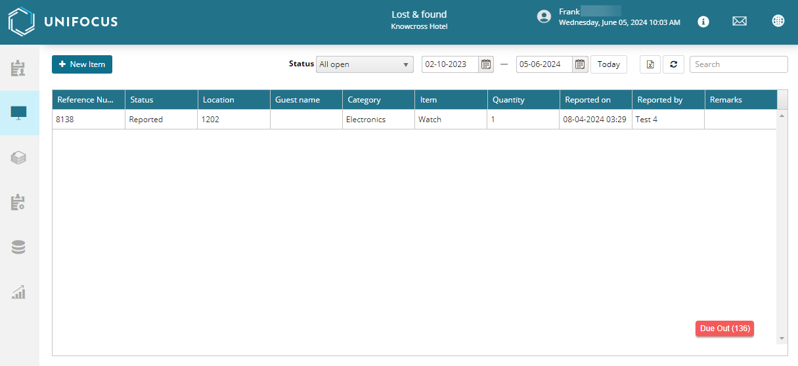Open calendar picker for start date
The width and height of the screenshot is (798, 366).
click(x=486, y=64)
